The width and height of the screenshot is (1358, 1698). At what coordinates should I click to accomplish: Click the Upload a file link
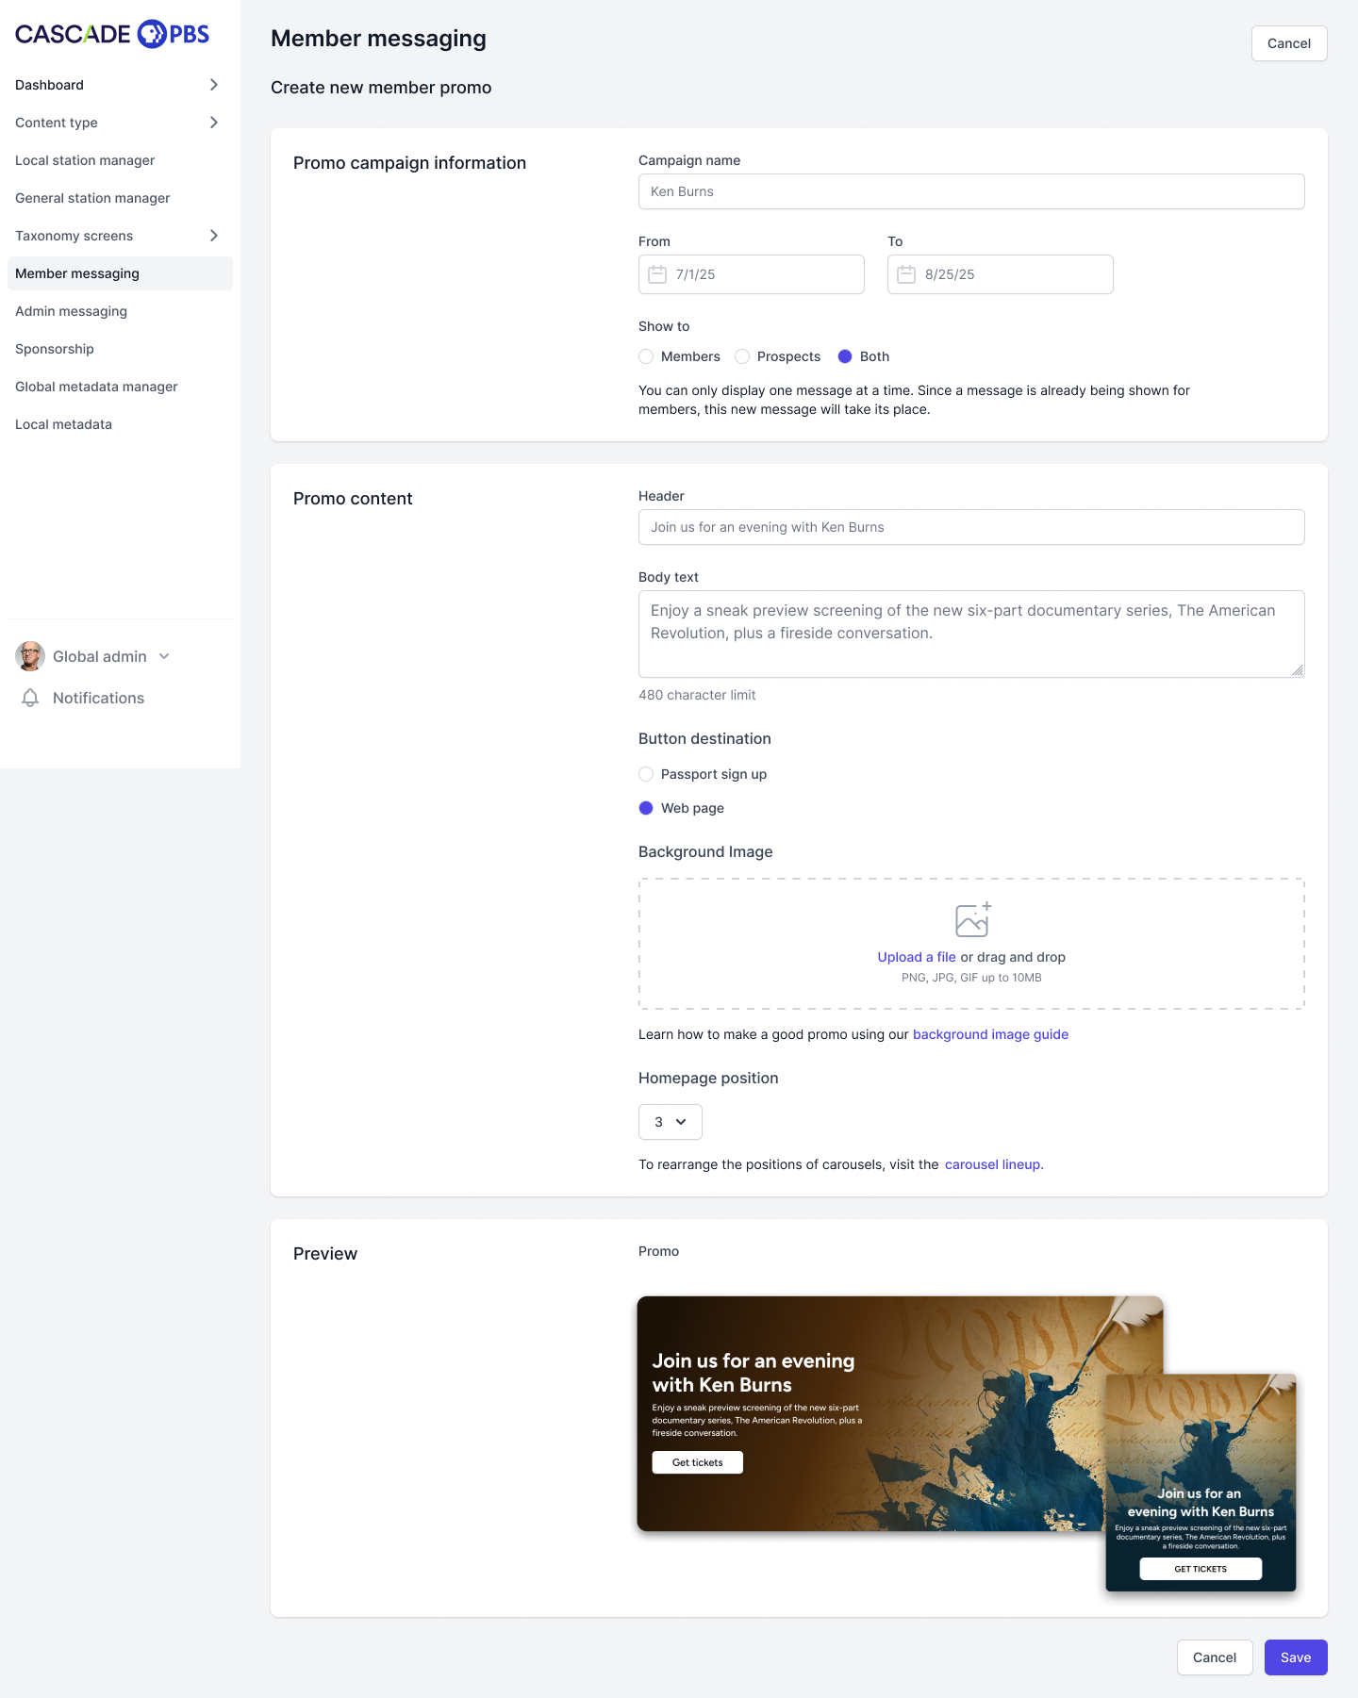tap(917, 957)
